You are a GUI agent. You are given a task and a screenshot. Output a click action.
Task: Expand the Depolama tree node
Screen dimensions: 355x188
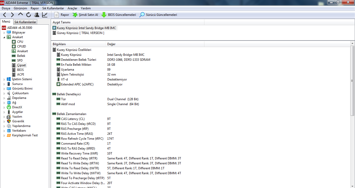(x=4, y=98)
